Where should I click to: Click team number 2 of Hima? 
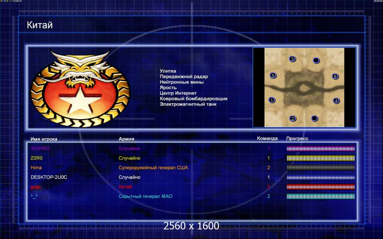coord(268,168)
